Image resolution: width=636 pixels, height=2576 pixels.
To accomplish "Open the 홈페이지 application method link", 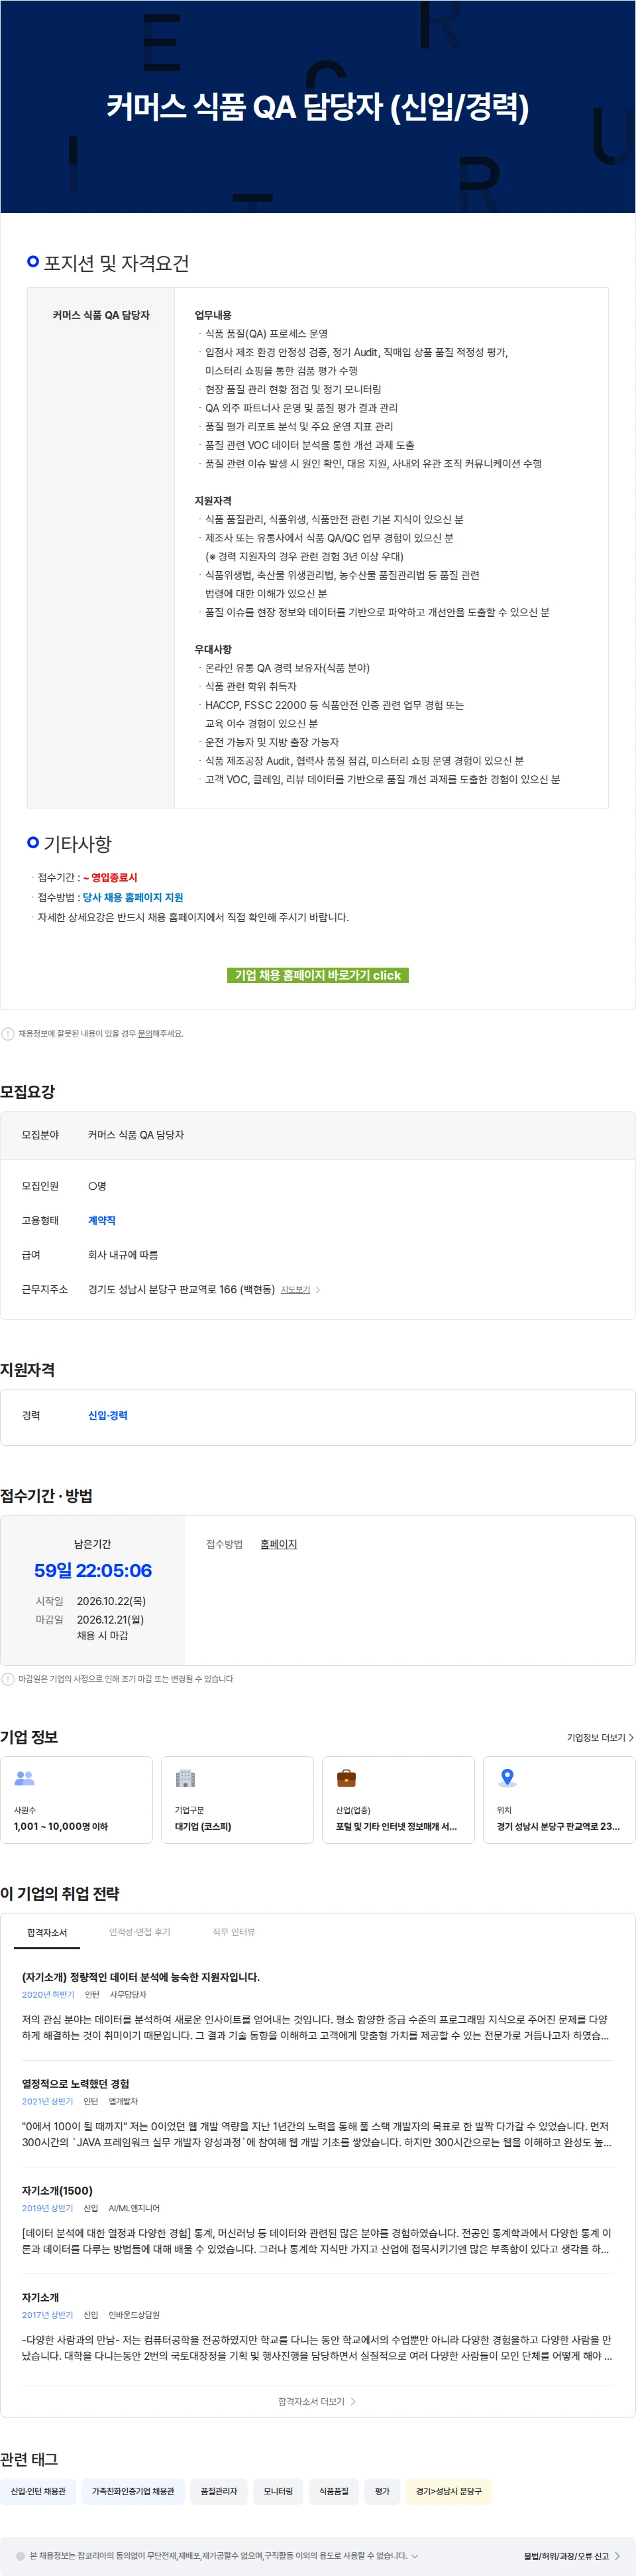I will [x=278, y=1545].
